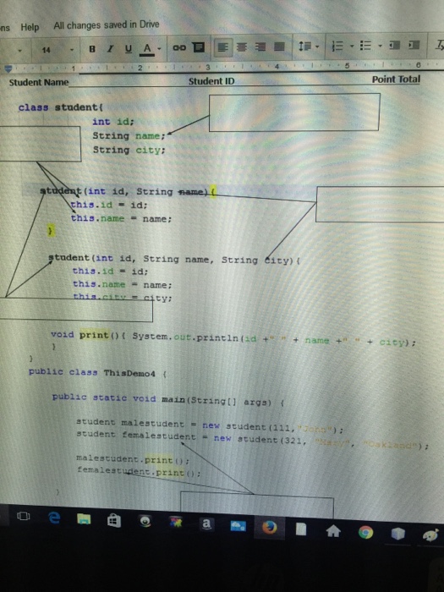Open the font size 14 dropdown
The image size is (444, 592).
click(58, 50)
